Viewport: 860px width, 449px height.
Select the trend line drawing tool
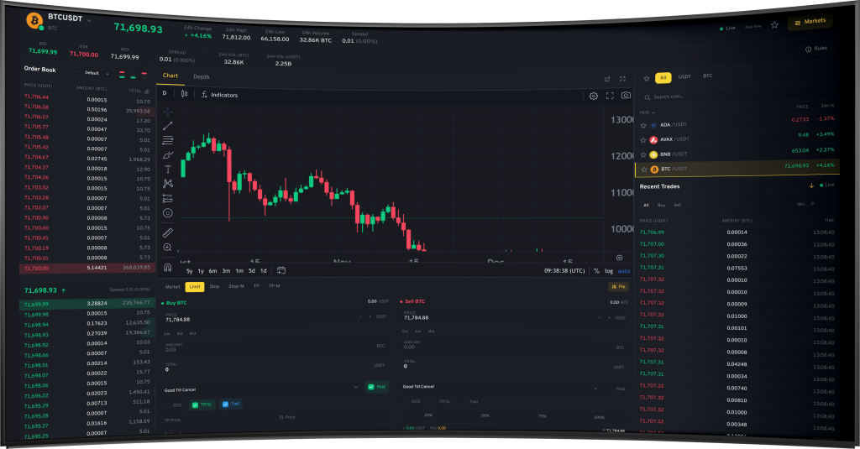pos(168,125)
